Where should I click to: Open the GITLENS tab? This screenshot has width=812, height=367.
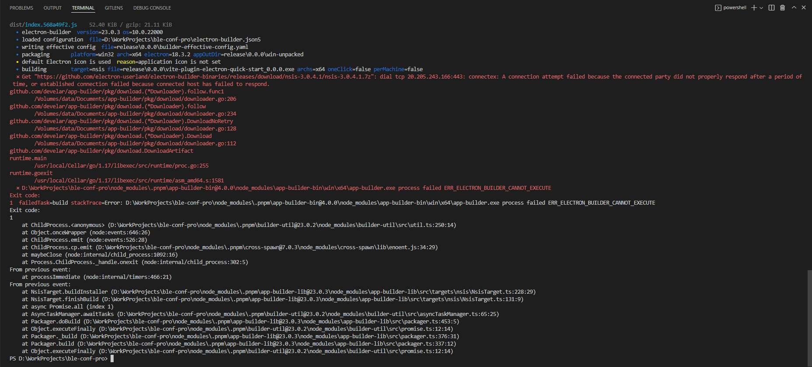click(114, 7)
